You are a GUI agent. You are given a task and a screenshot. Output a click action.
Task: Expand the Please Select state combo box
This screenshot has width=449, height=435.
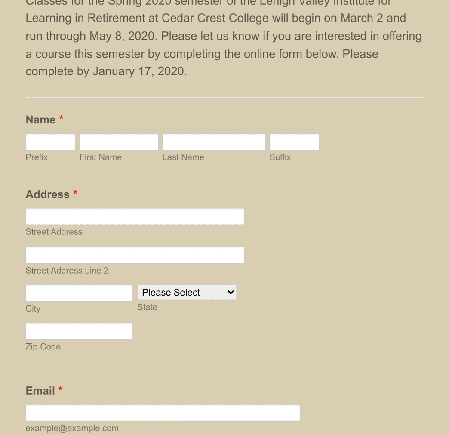[x=187, y=292]
